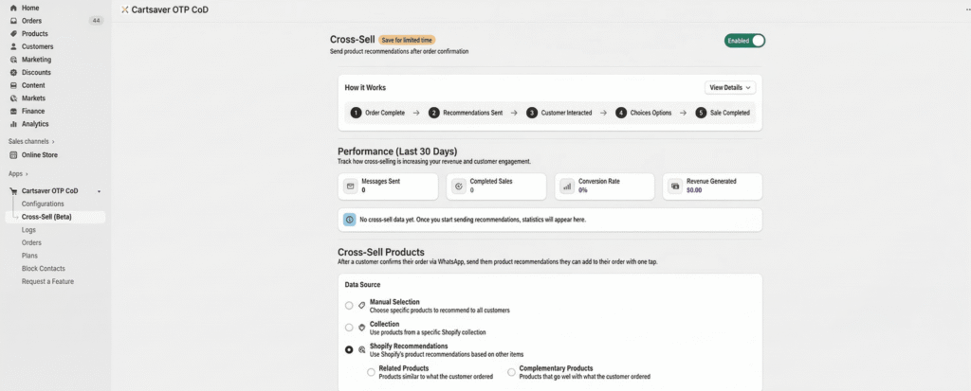Open Orders via its sidebar icon
This screenshot has width=971, height=391.
click(13, 20)
